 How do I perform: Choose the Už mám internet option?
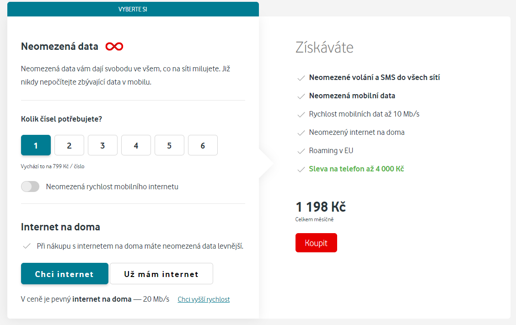(161, 273)
